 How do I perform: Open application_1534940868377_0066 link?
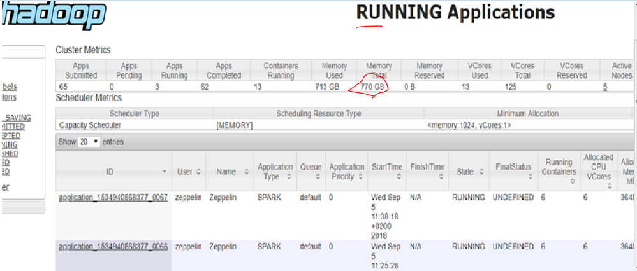pos(113,247)
